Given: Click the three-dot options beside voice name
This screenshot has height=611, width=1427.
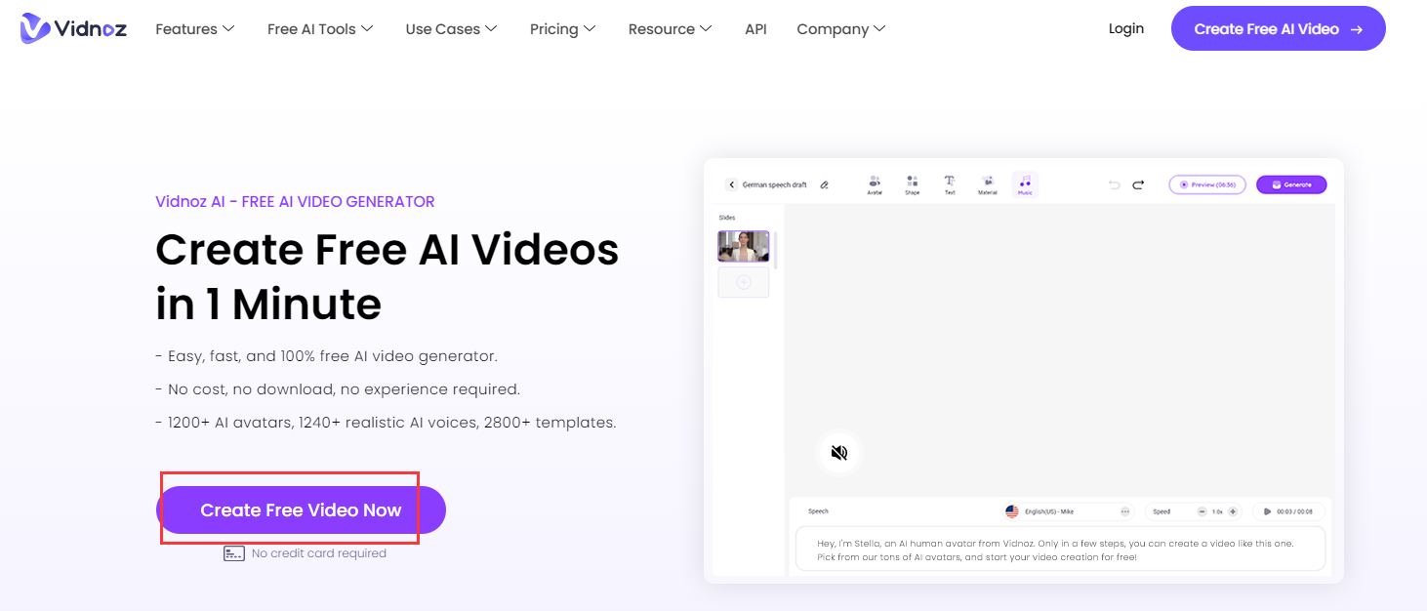Looking at the screenshot, I should 1124,511.
